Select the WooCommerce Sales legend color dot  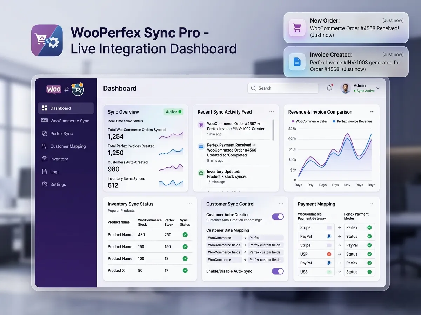[x=293, y=121]
